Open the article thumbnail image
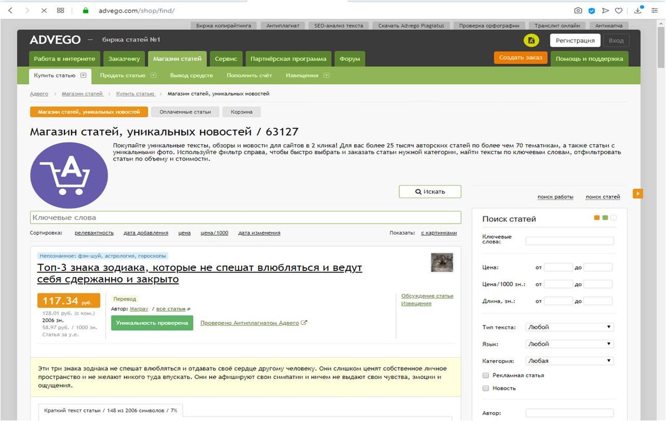The height and width of the screenshot is (421, 666). pos(442,262)
